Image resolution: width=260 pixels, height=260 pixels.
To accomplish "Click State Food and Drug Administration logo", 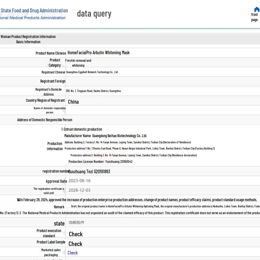I will pyautogui.click(x=34, y=11).
